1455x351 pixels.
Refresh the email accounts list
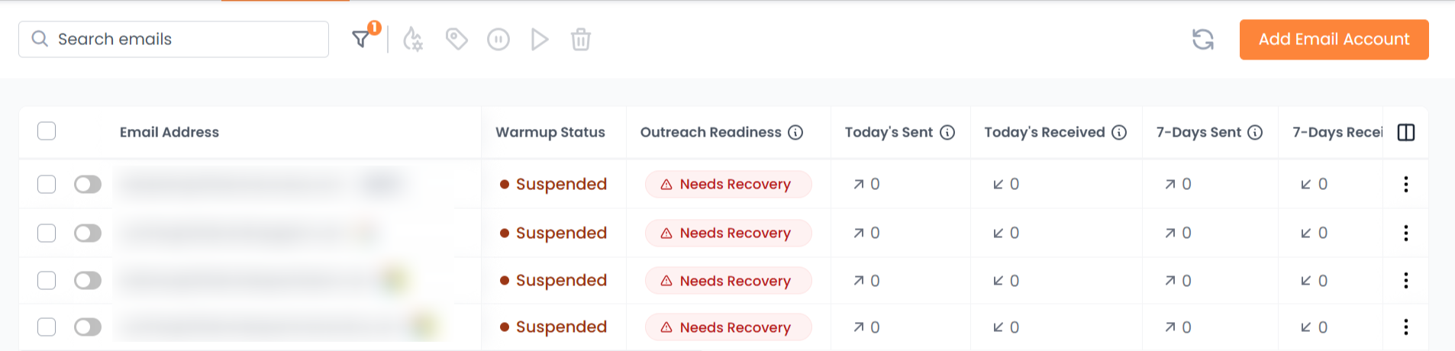pyautogui.click(x=1203, y=39)
